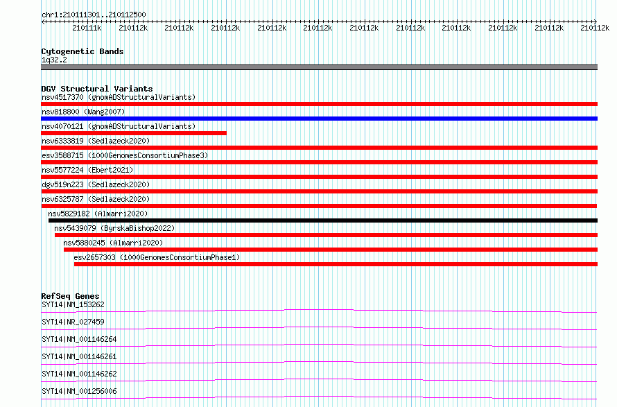Open variant nsv4517370 (gnomADStructuralVariants) label
The width and height of the screenshot is (617, 407).
click(x=119, y=97)
